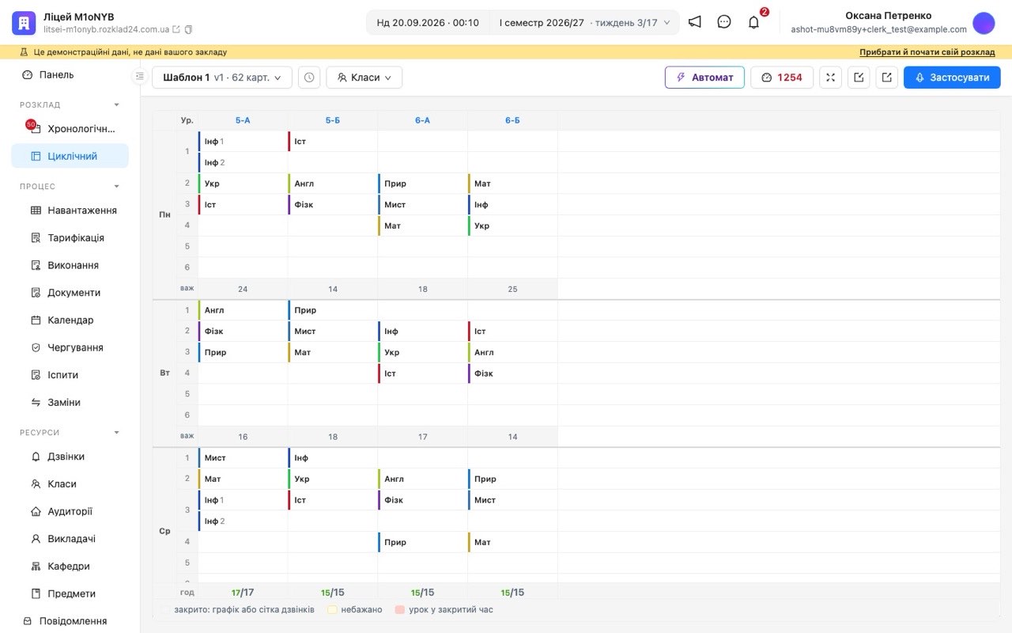Screen dimensions: 1012x633
Task: Click Прибрати й почати свій розклад link
Action: click(x=927, y=52)
